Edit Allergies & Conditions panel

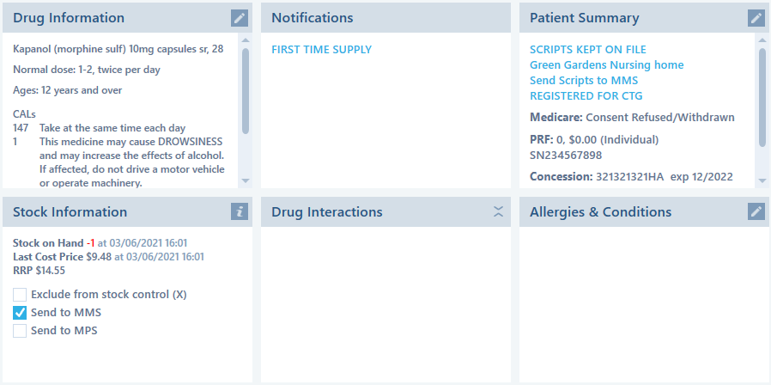coord(756,211)
